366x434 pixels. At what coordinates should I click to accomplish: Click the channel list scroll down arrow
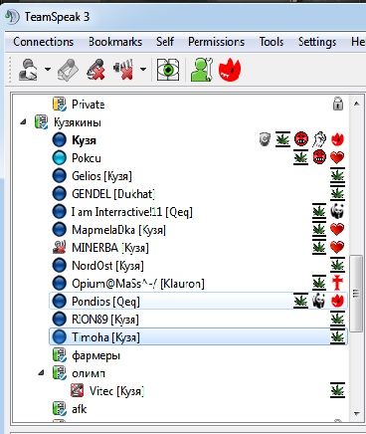pos(357,414)
